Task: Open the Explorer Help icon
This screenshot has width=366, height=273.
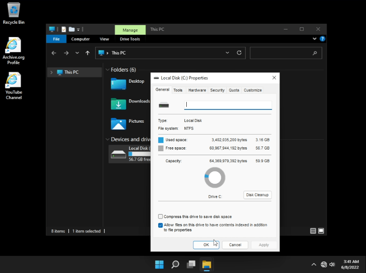Action: click(x=322, y=39)
